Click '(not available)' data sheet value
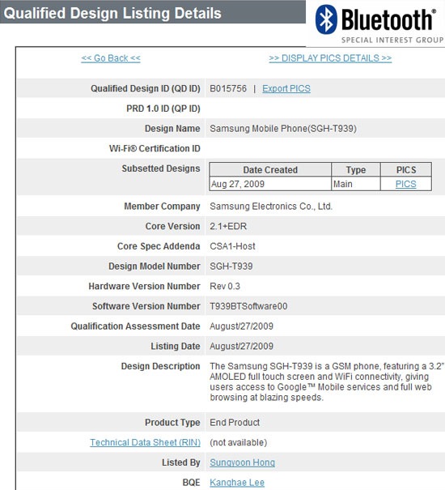The image size is (445, 490). (239, 442)
